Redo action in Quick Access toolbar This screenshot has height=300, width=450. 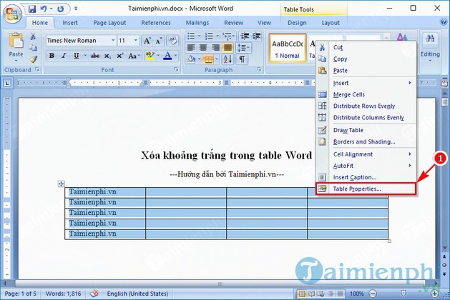60,9
